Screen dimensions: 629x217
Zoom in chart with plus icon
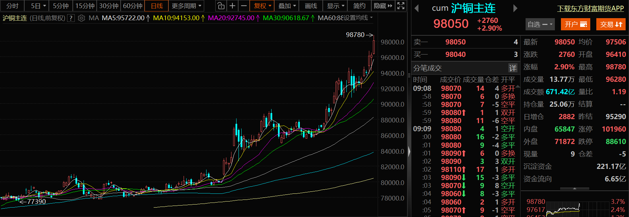pyautogui.click(x=232, y=6)
